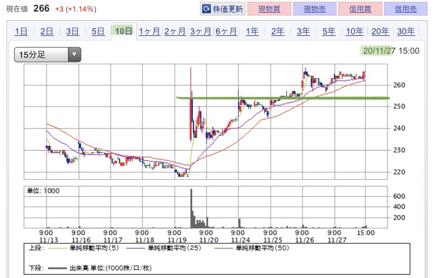Switch chart range to 5日
The image size is (435, 278).
point(98,31)
